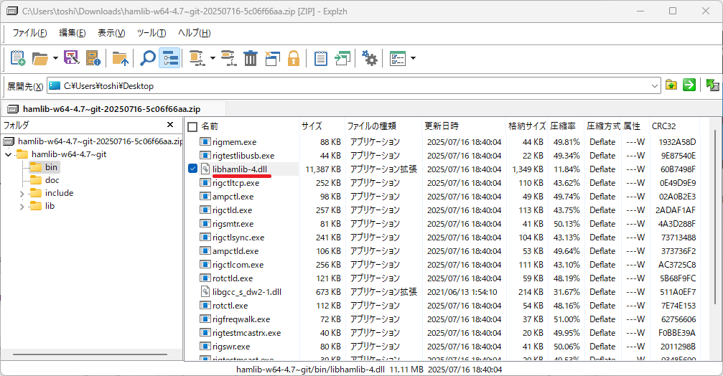The width and height of the screenshot is (723, 376).
Task: Click the rotctl.exe application icon
Action: [x=205, y=306]
